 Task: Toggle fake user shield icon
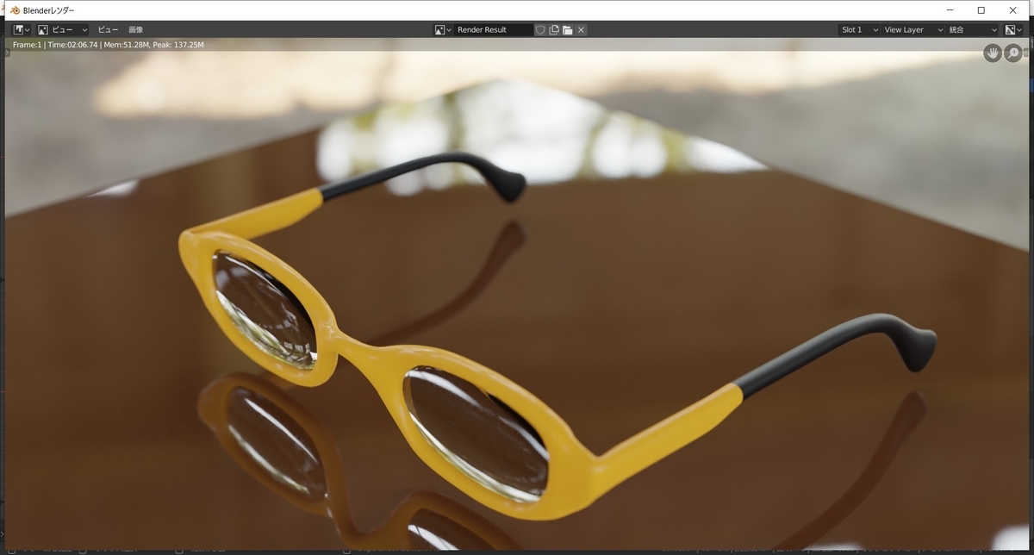(x=540, y=29)
